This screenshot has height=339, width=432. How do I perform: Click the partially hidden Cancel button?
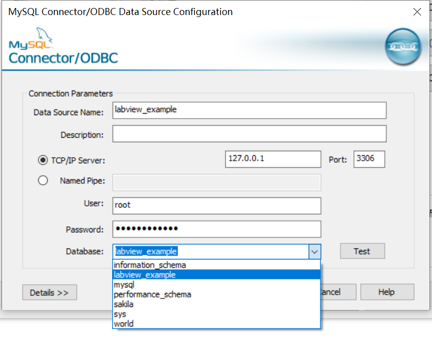click(338, 292)
